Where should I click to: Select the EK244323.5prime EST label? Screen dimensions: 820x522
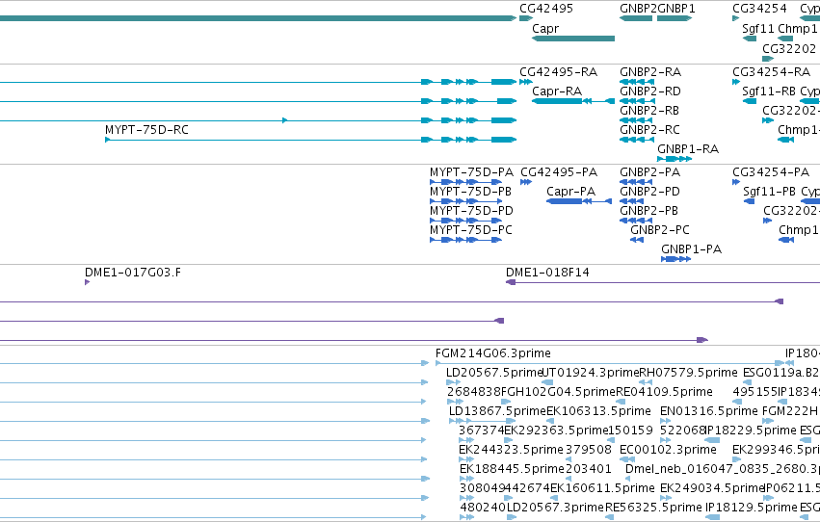511,450
